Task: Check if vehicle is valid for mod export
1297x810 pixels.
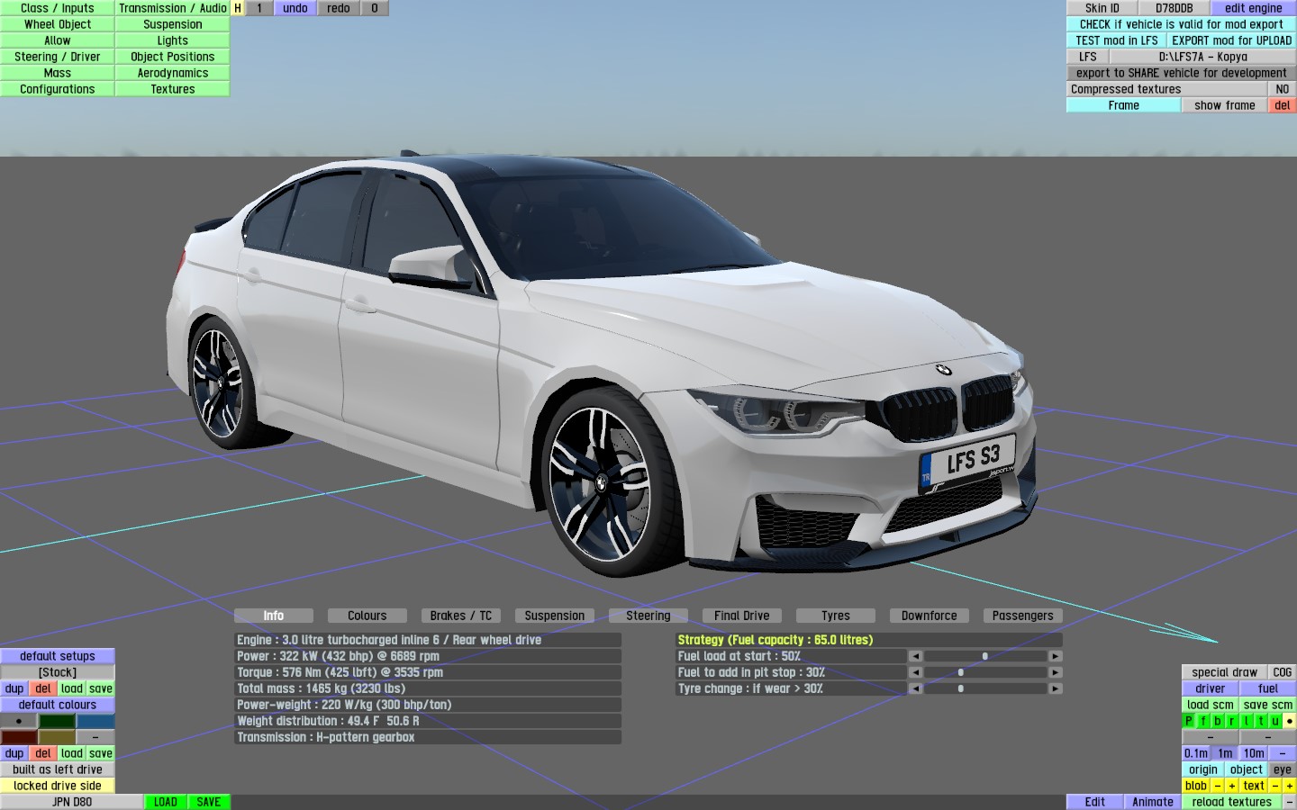Action: 1182,24
